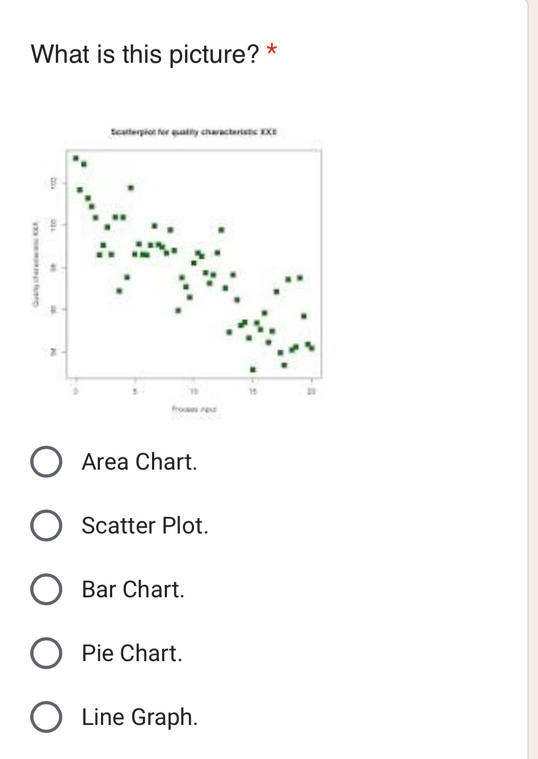This screenshot has height=759, width=538.
Task: Click the Bar Chart option label
Action: [132, 589]
